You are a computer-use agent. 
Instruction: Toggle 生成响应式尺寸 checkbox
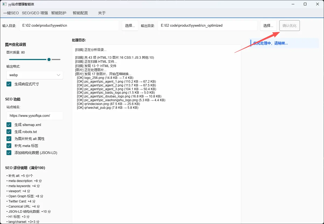[9, 84]
